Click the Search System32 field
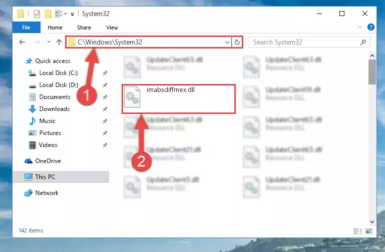Screen dimensions: 385x252 309,42
